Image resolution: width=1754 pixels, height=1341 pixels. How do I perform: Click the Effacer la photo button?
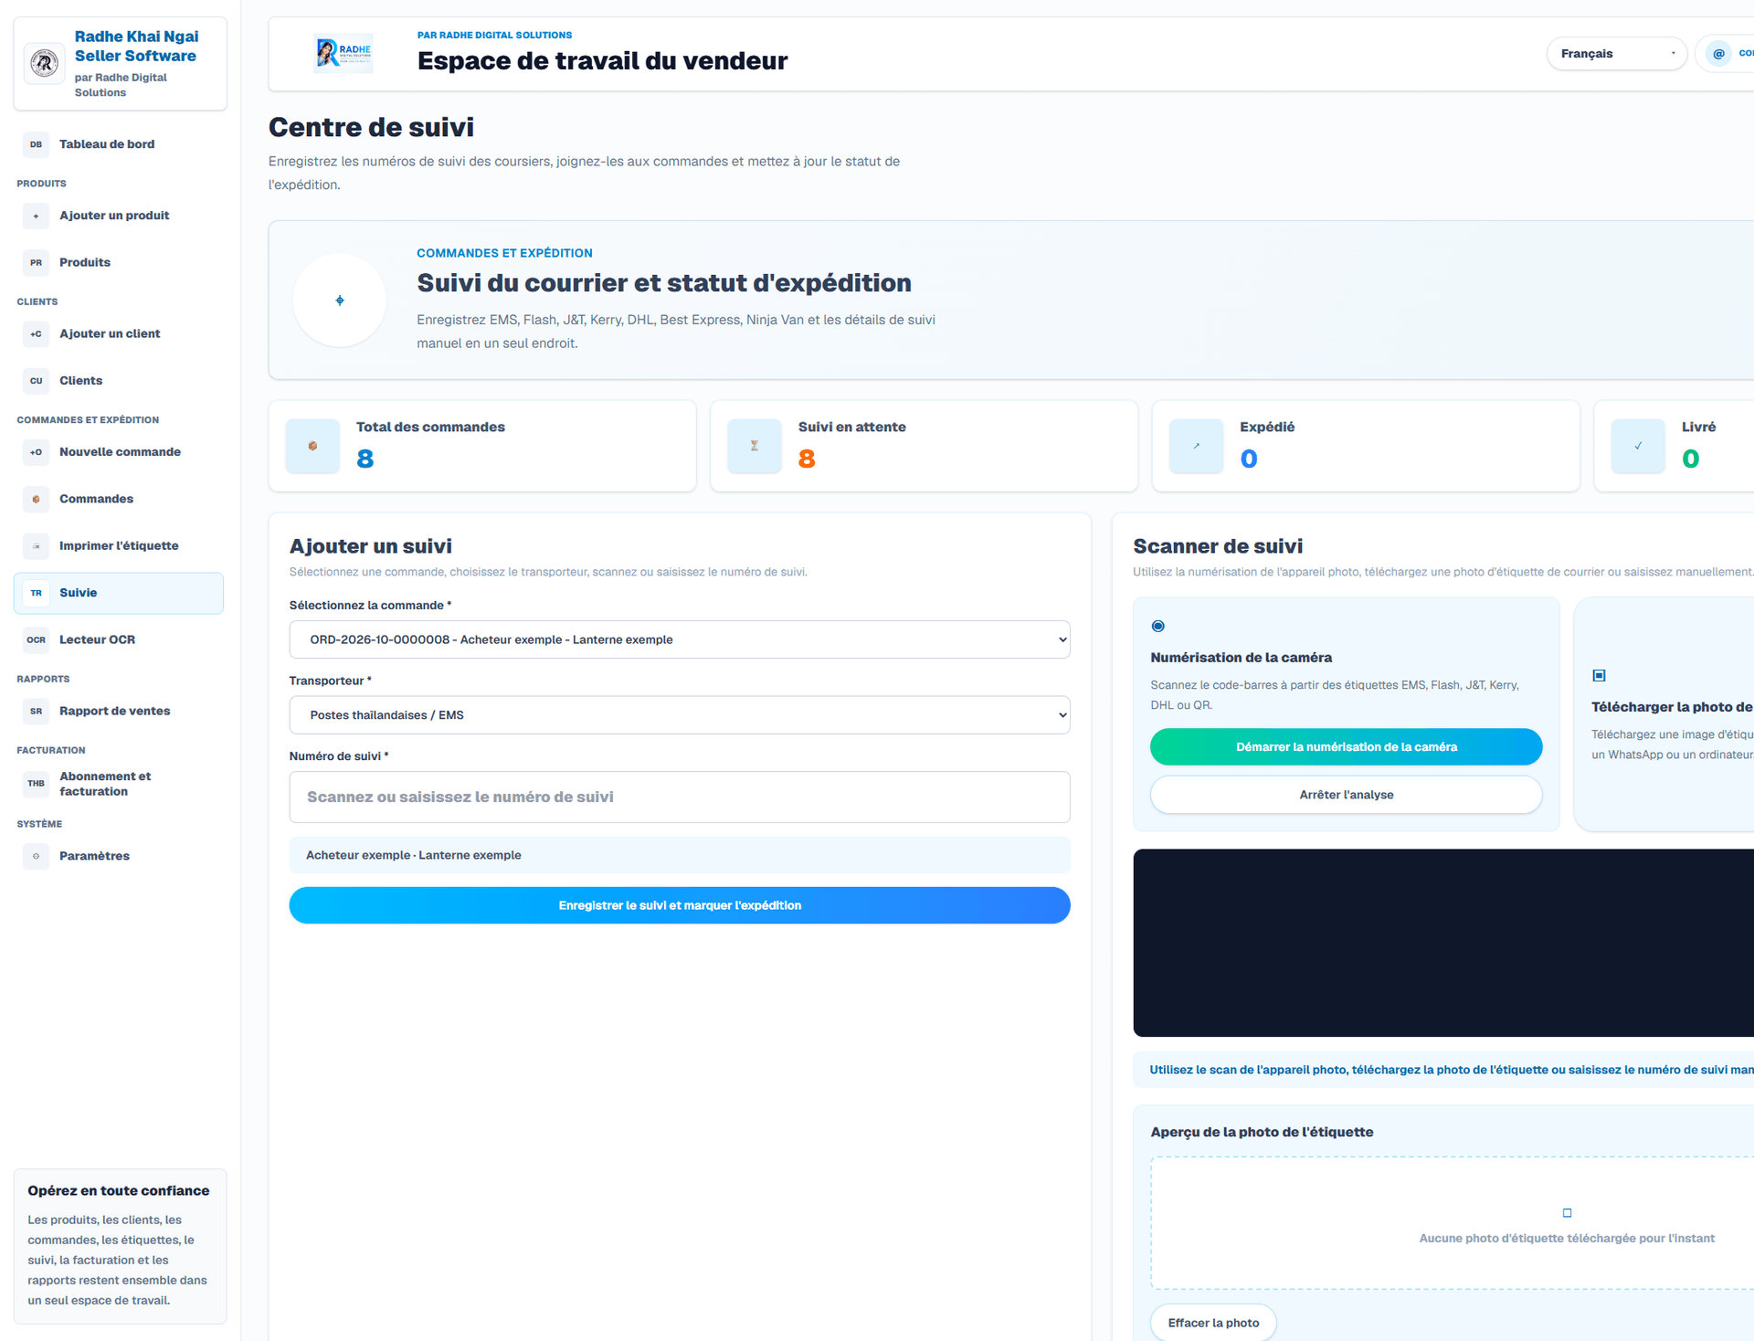tap(1213, 1322)
